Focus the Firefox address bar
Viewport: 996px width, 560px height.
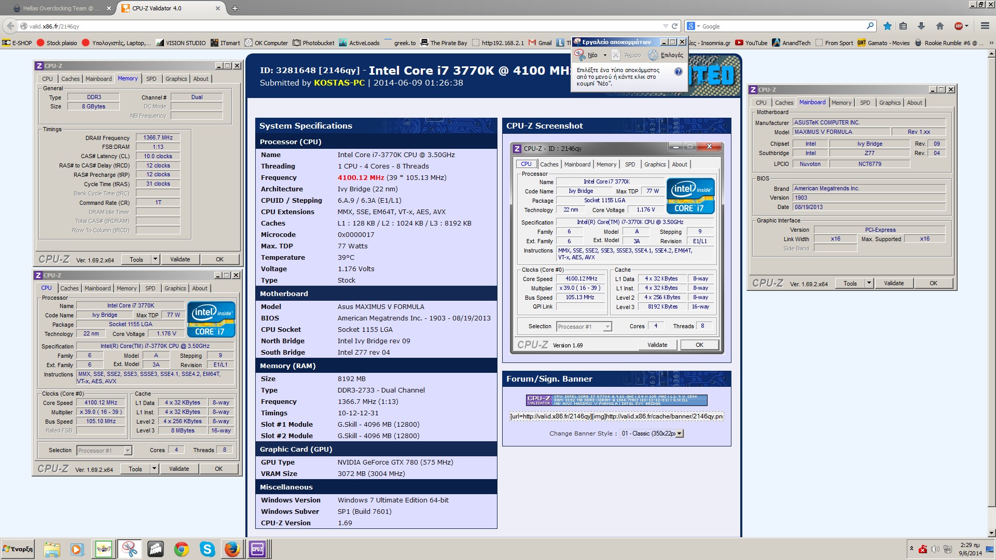tap(342, 26)
